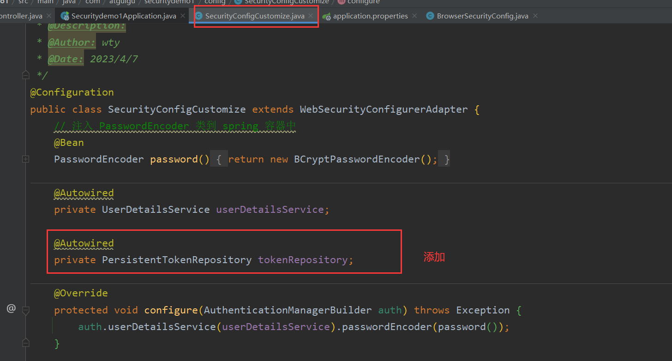Switch to the BrowserSecurityConfig.java tab

(x=482, y=16)
